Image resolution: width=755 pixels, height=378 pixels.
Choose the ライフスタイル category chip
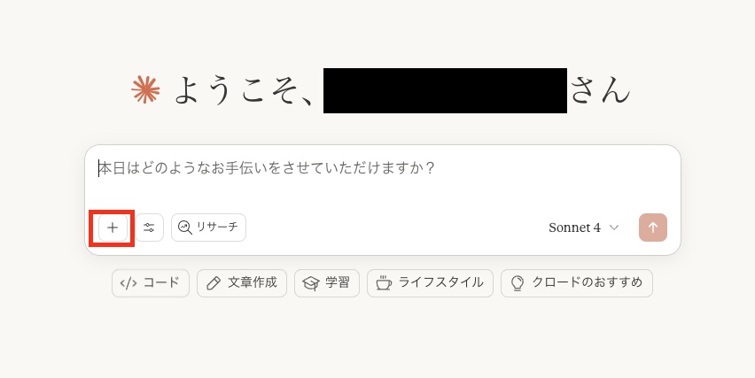(430, 283)
